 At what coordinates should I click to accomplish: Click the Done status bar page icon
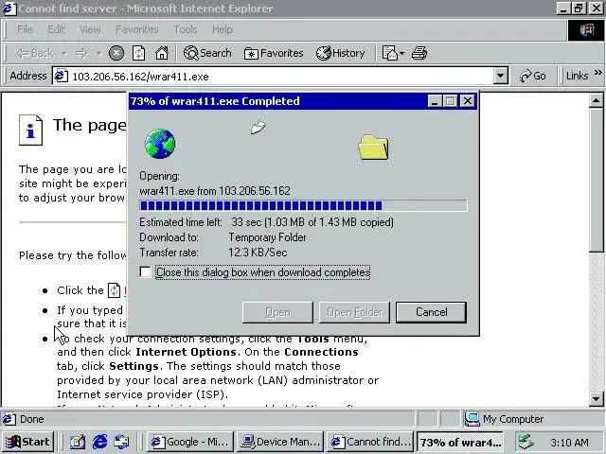pyautogui.click(x=9, y=419)
